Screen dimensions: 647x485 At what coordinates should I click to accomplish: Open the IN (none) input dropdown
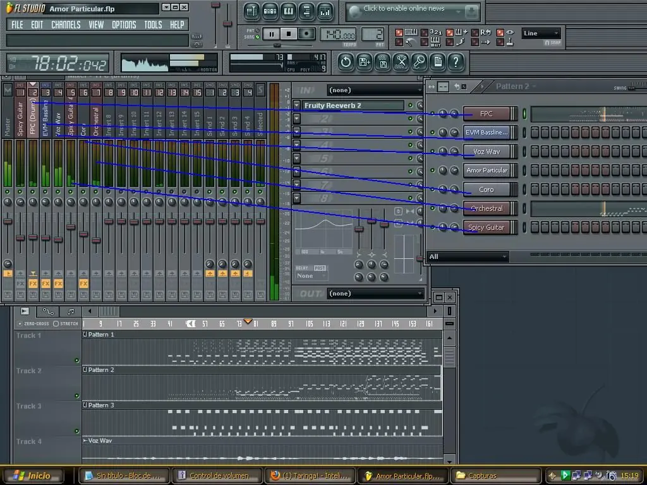point(375,90)
